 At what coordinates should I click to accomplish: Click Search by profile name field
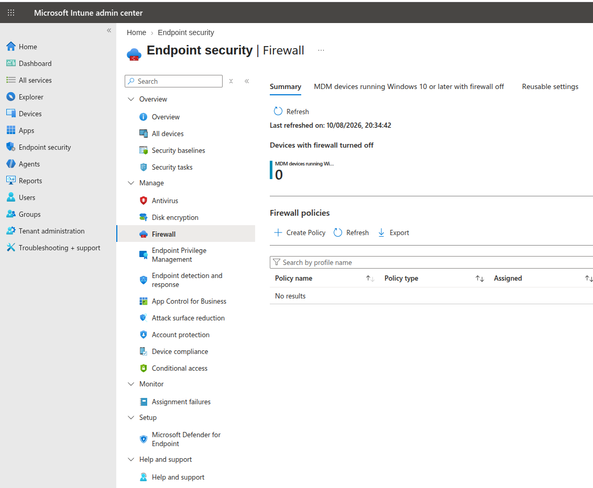point(431,262)
